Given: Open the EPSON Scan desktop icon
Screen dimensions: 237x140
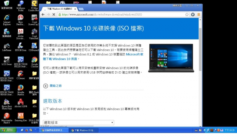Looking at the screenshot, I should pyautogui.click(x=20, y=47).
